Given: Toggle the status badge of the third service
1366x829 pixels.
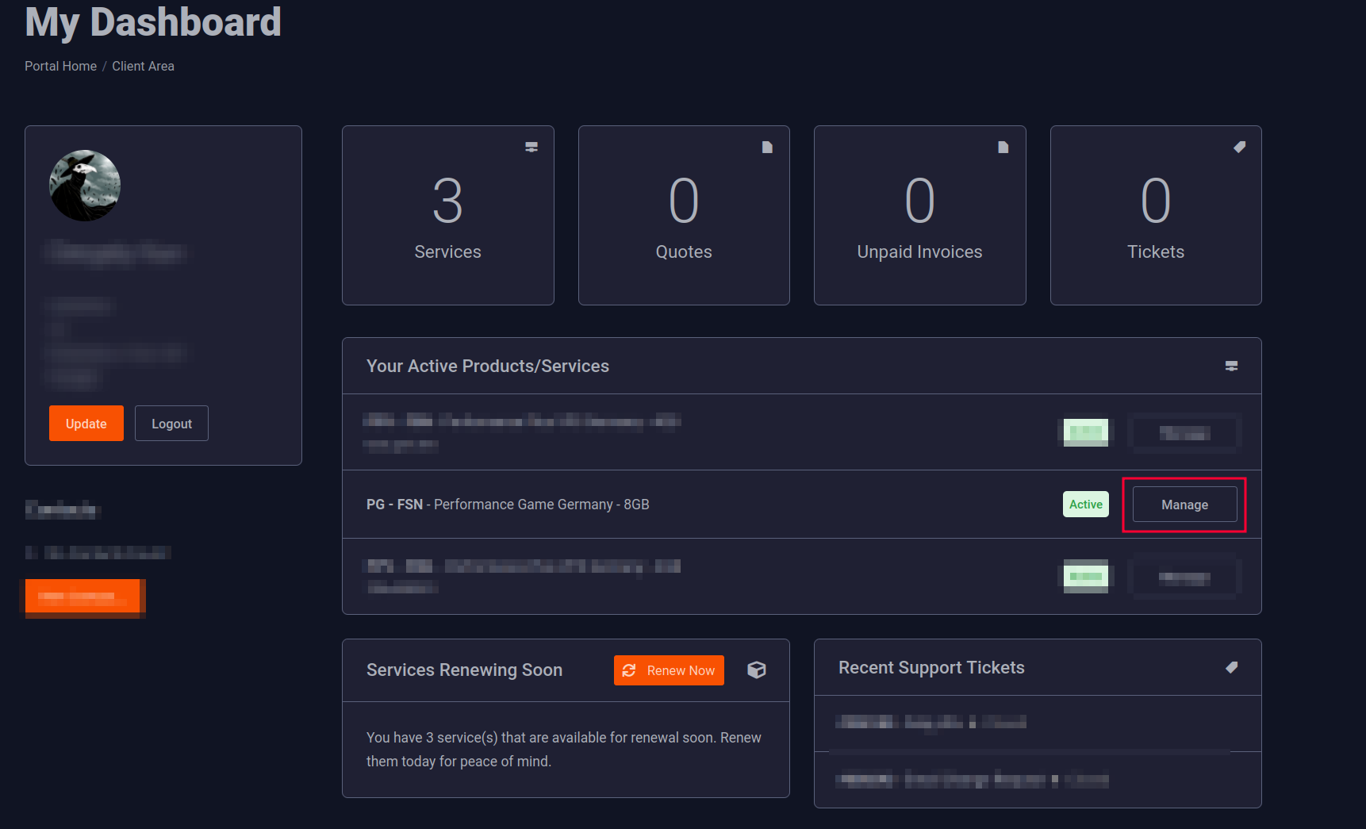Looking at the screenshot, I should click(1085, 576).
